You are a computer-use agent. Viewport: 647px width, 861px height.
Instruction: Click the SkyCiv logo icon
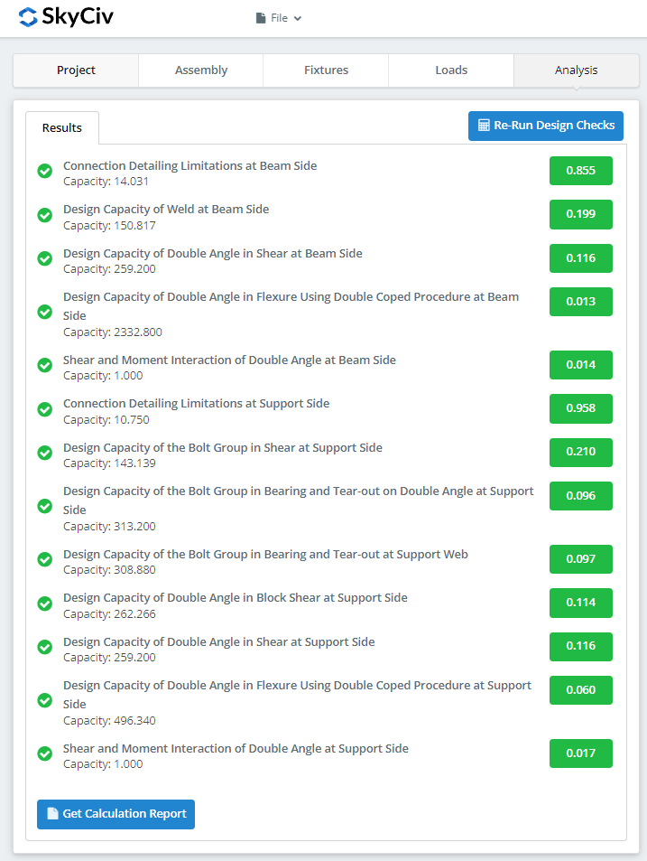tap(28, 17)
